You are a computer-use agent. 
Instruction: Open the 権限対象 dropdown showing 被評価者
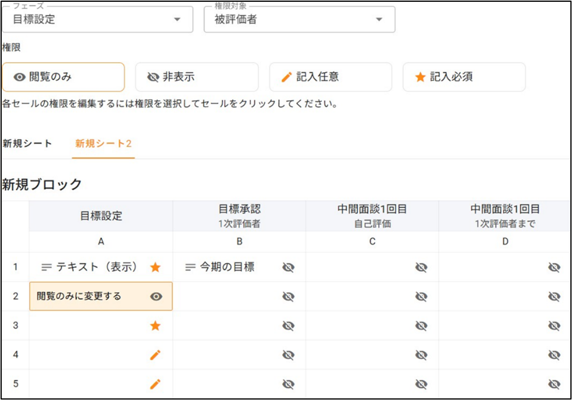[x=299, y=19]
